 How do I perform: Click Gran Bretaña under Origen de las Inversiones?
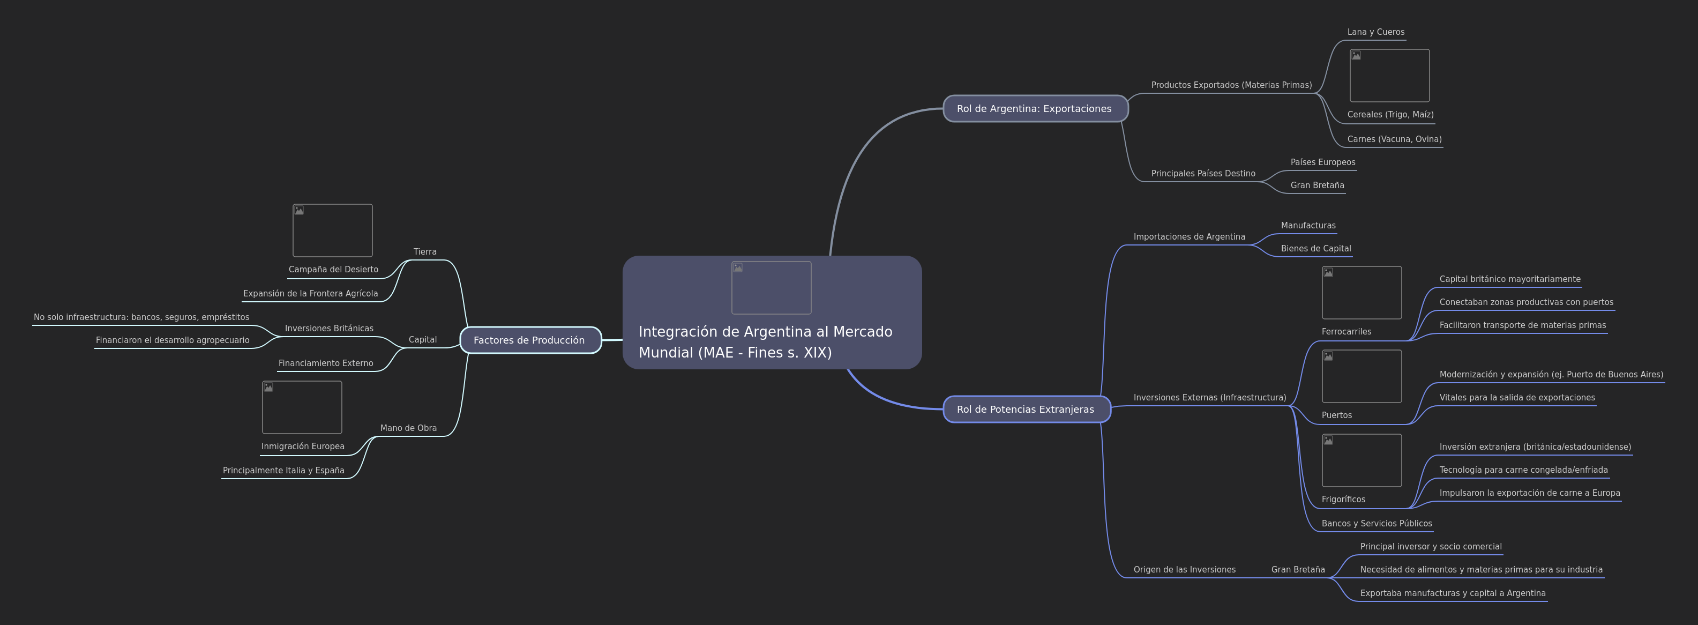(1298, 570)
